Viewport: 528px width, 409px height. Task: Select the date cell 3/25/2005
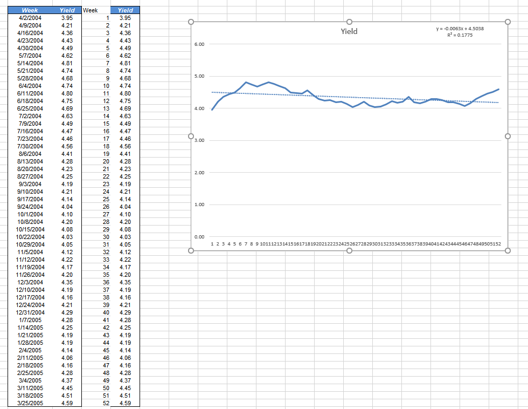pos(30,403)
